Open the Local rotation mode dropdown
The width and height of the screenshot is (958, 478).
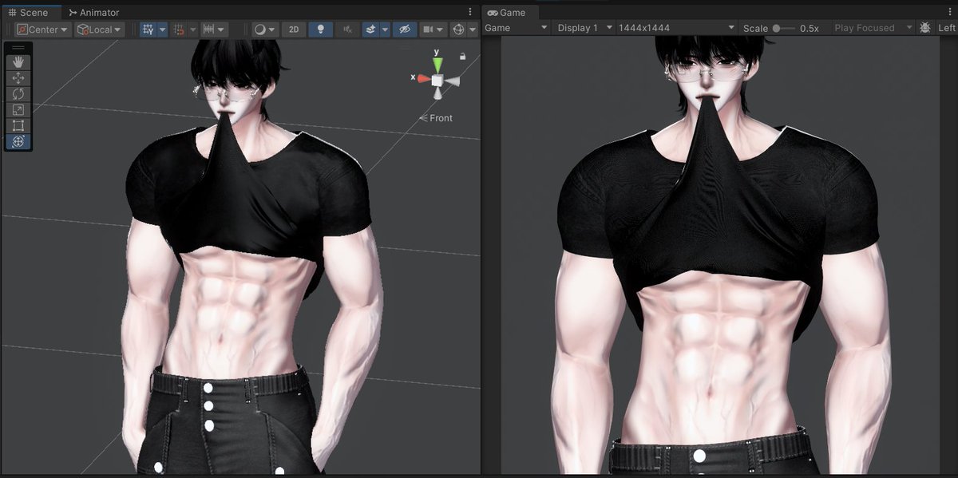pos(100,30)
